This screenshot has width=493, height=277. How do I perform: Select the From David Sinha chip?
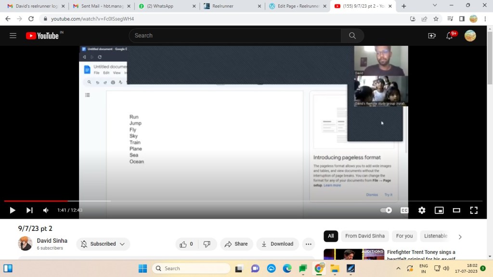[x=365, y=236]
